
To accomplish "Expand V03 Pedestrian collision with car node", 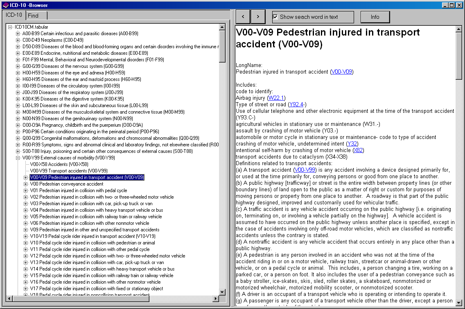I will coord(25,204).
